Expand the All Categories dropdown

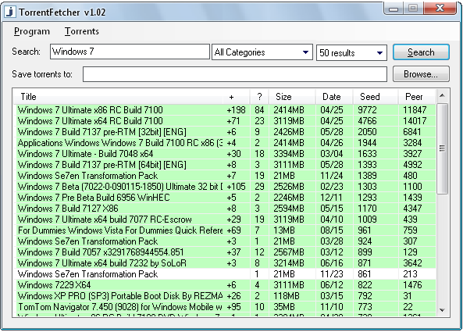[262, 52]
